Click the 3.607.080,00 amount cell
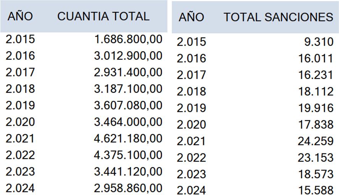 coord(128,105)
